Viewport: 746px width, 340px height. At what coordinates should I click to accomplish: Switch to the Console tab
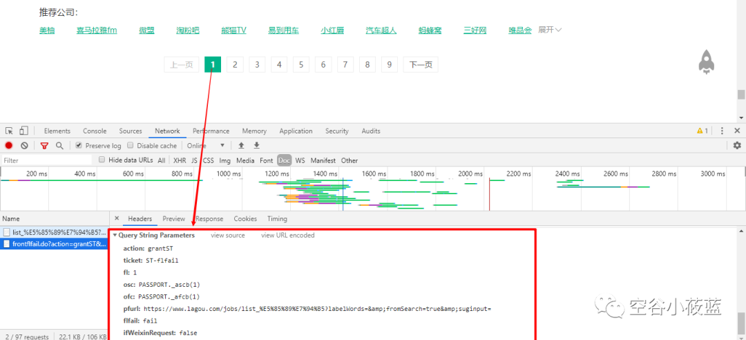[95, 131]
